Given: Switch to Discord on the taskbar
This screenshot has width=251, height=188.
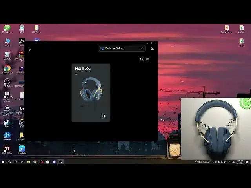Looking at the screenshot, I should coord(54,162).
